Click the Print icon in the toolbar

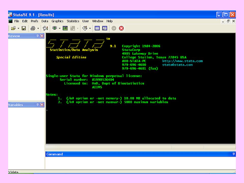[x=33, y=28]
